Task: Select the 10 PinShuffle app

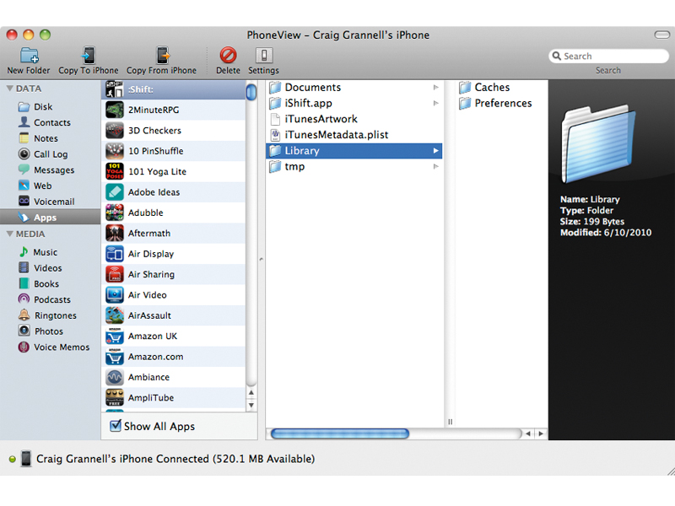Action: click(x=174, y=151)
